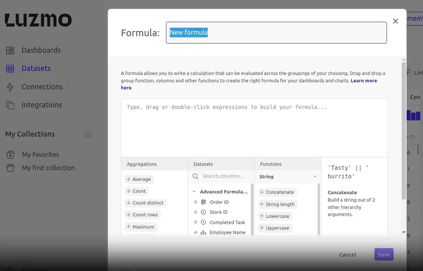Image resolution: width=423 pixels, height=271 pixels.
Task: Select the Lowercase function label
Action: (277, 216)
